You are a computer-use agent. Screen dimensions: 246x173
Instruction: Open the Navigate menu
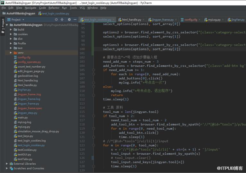(31, 8)
